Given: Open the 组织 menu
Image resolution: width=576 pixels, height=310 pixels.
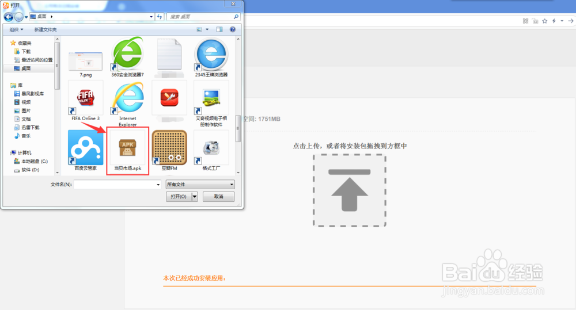Looking at the screenshot, I should pos(16,29).
